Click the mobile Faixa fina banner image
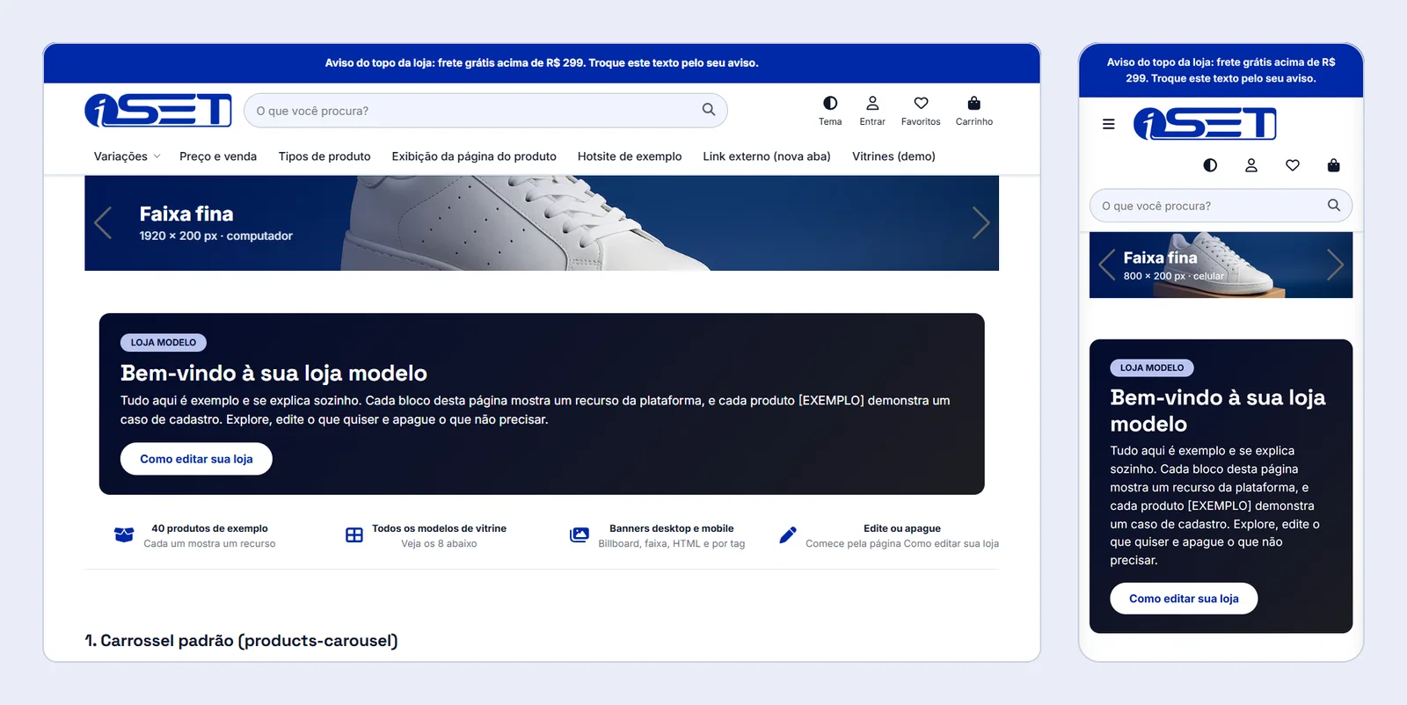The height and width of the screenshot is (705, 1407). click(1221, 265)
